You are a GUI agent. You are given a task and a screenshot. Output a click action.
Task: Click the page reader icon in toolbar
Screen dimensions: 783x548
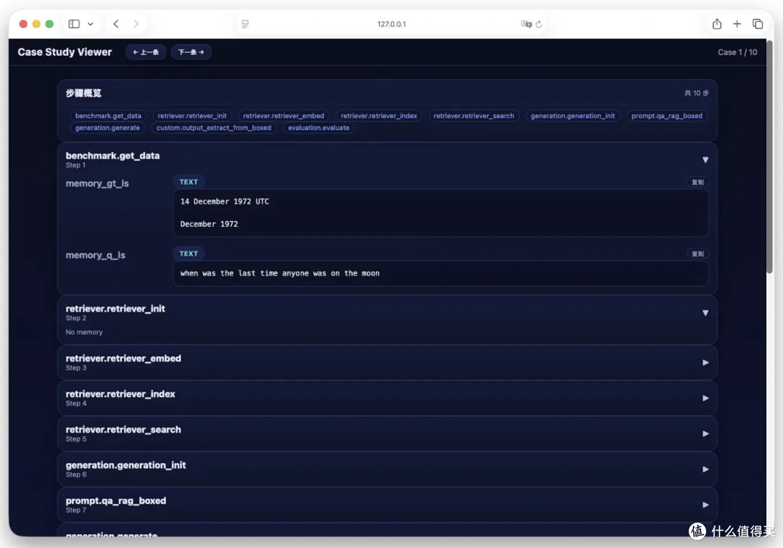click(245, 24)
